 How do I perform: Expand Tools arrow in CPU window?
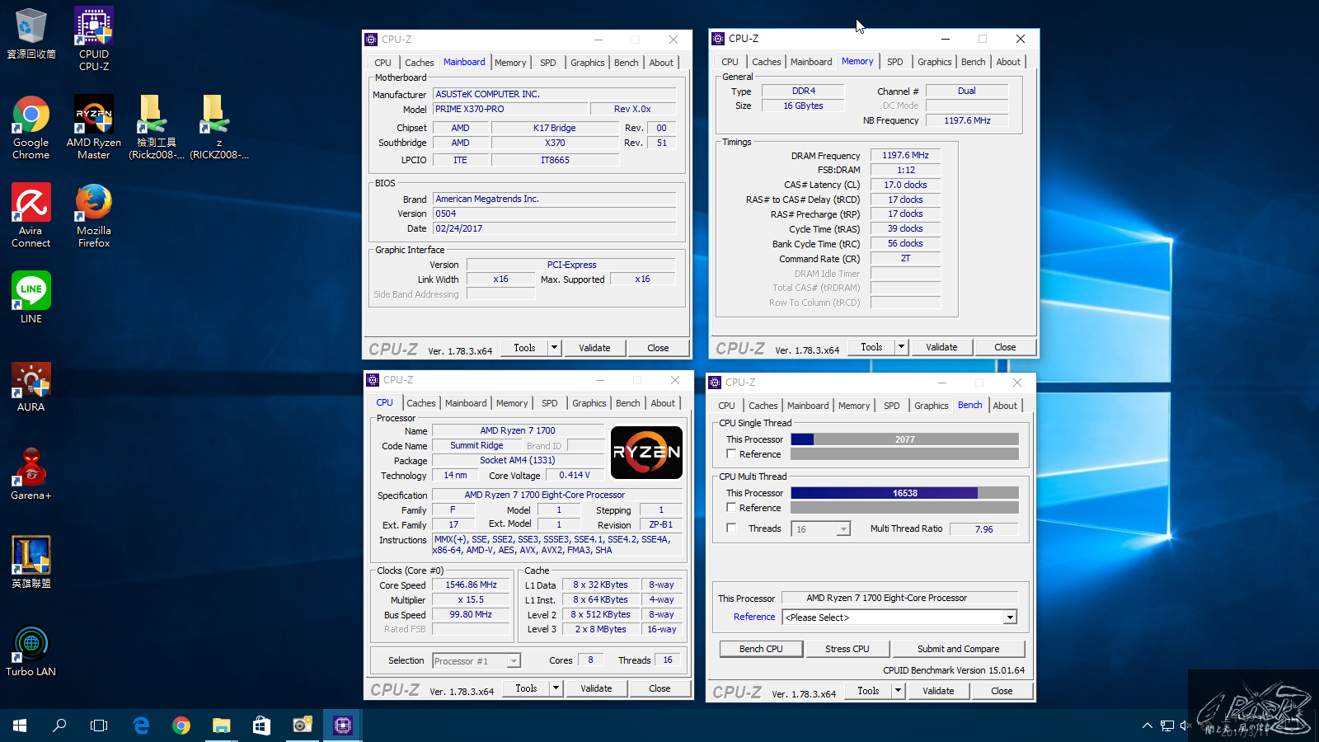pyautogui.click(x=556, y=688)
